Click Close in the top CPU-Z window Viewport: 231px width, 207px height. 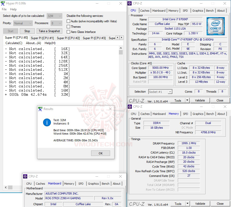(x=220, y=100)
